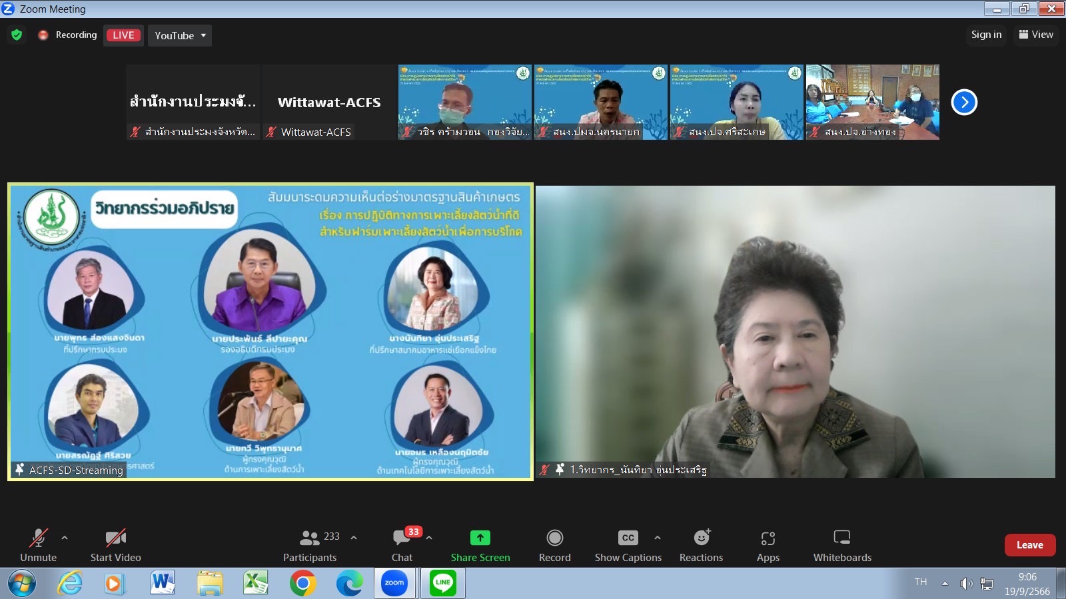
Task: Open the View layout menu
Action: coord(1036,35)
